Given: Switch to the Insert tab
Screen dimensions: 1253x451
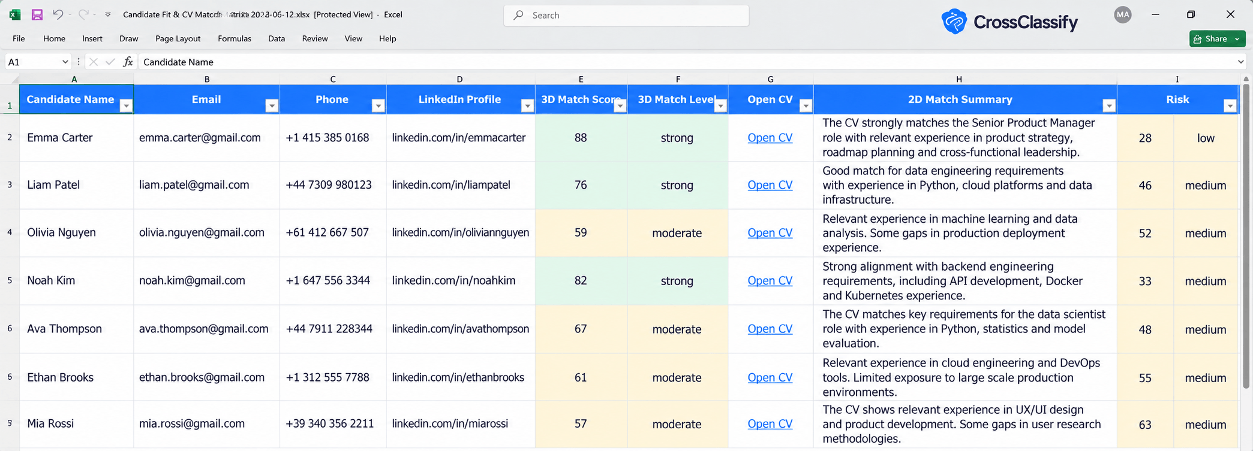Looking at the screenshot, I should [x=92, y=38].
